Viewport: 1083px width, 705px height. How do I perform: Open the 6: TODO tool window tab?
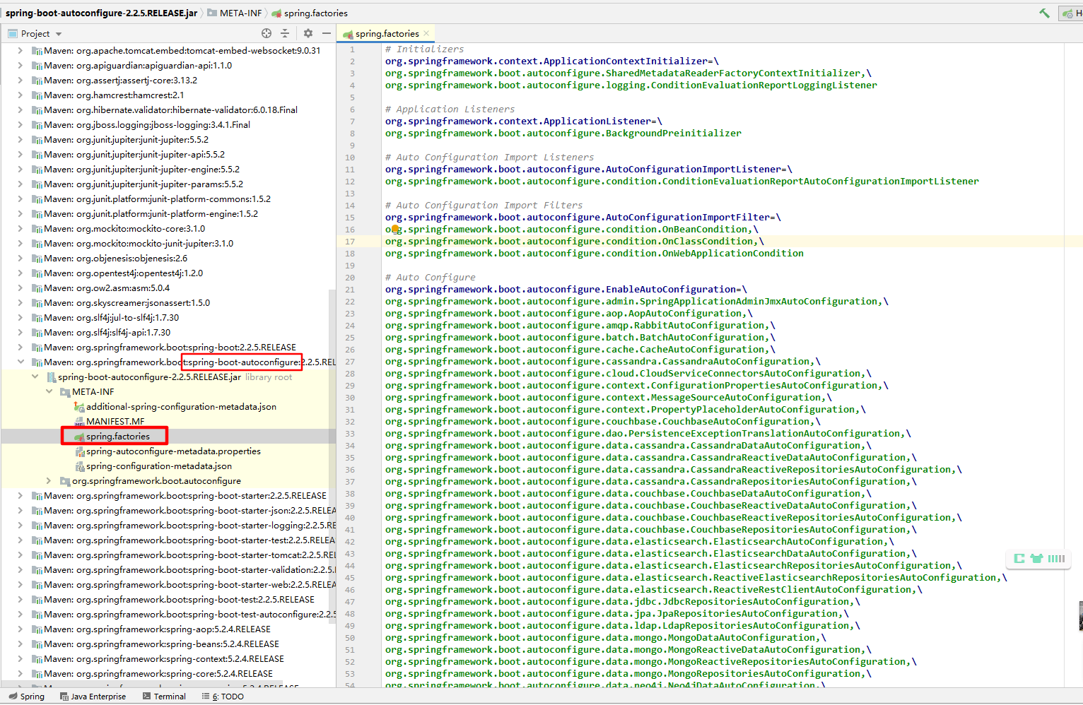[223, 696]
